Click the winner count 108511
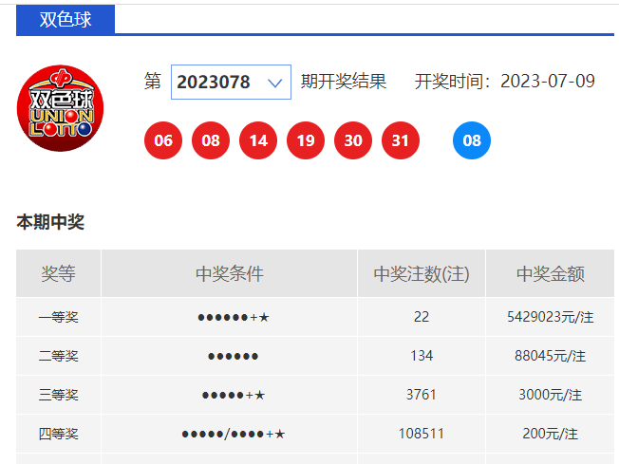The height and width of the screenshot is (464, 619). point(422,434)
